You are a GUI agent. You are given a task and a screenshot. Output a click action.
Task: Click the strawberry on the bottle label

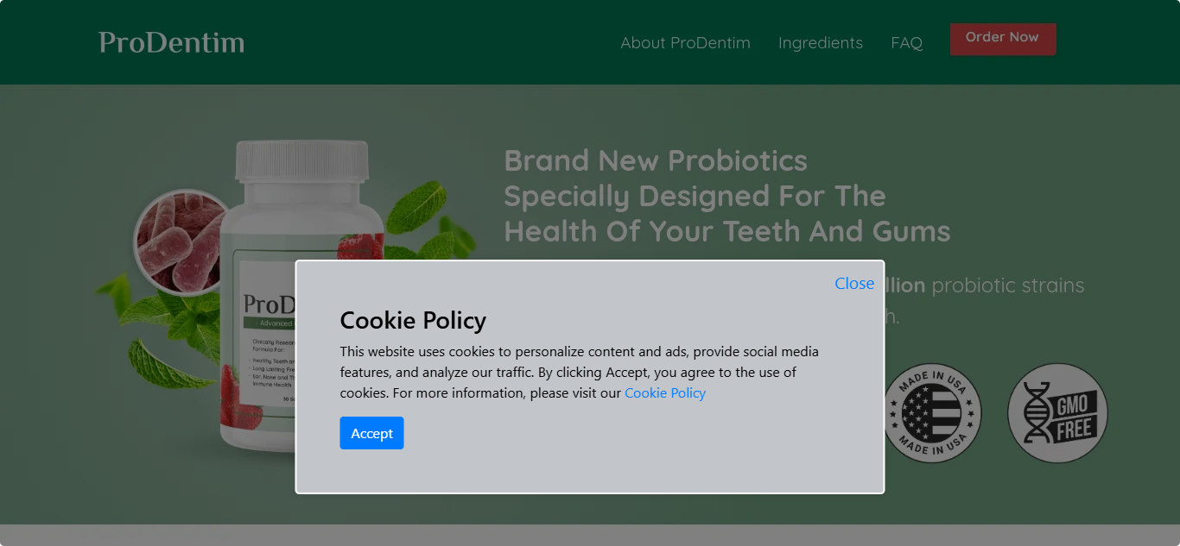point(359,246)
